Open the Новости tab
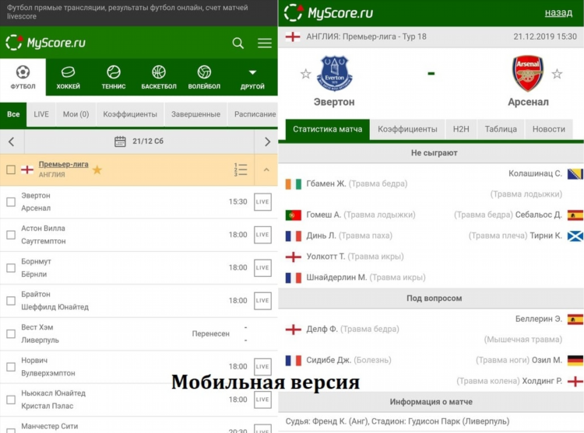Image resolution: width=584 pixels, height=433 pixels. point(549,129)
